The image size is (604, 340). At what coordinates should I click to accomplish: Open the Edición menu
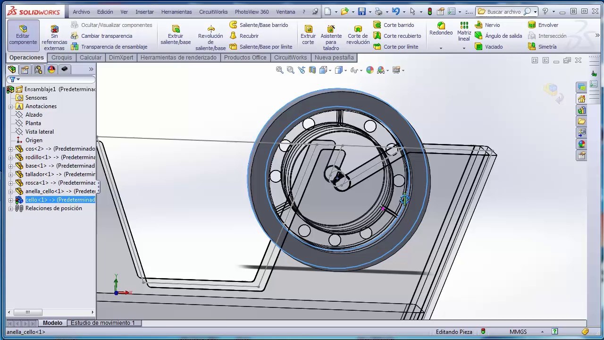[105, 12]
